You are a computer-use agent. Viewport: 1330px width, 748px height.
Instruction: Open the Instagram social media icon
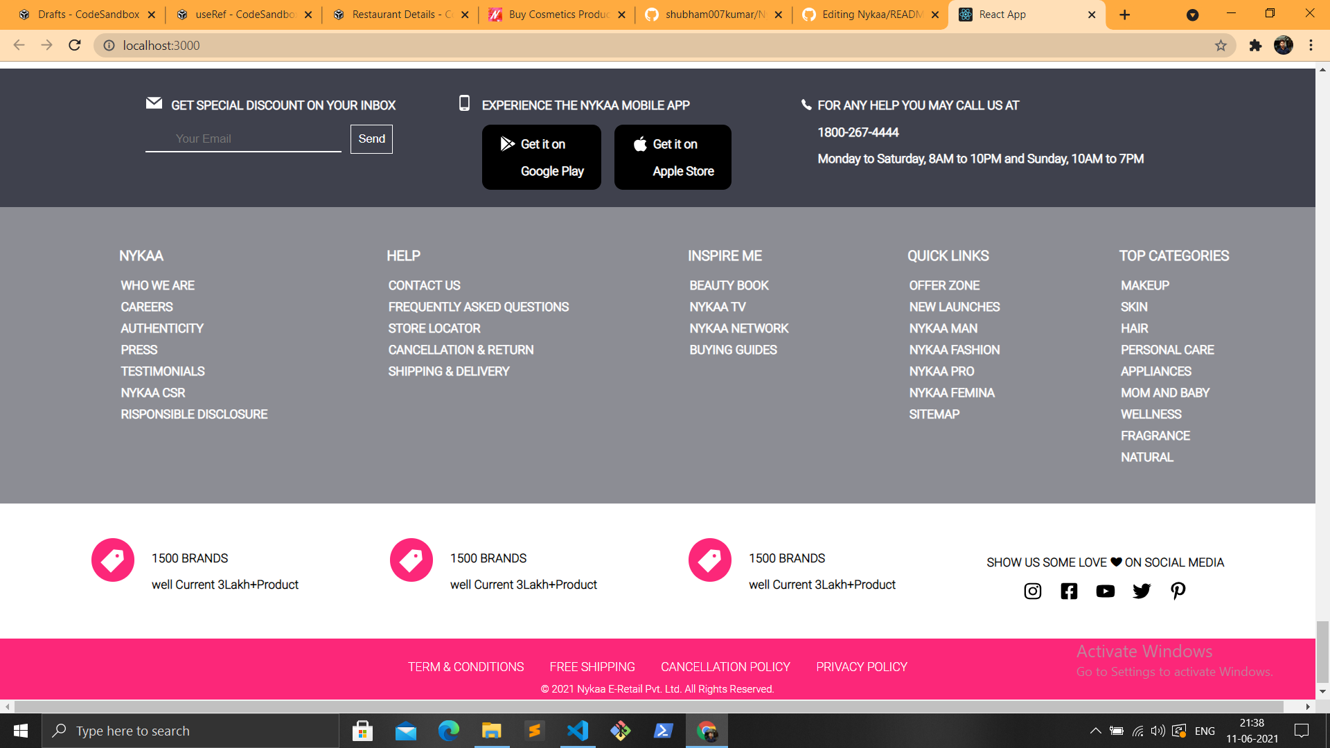[x=1032, y=591]
